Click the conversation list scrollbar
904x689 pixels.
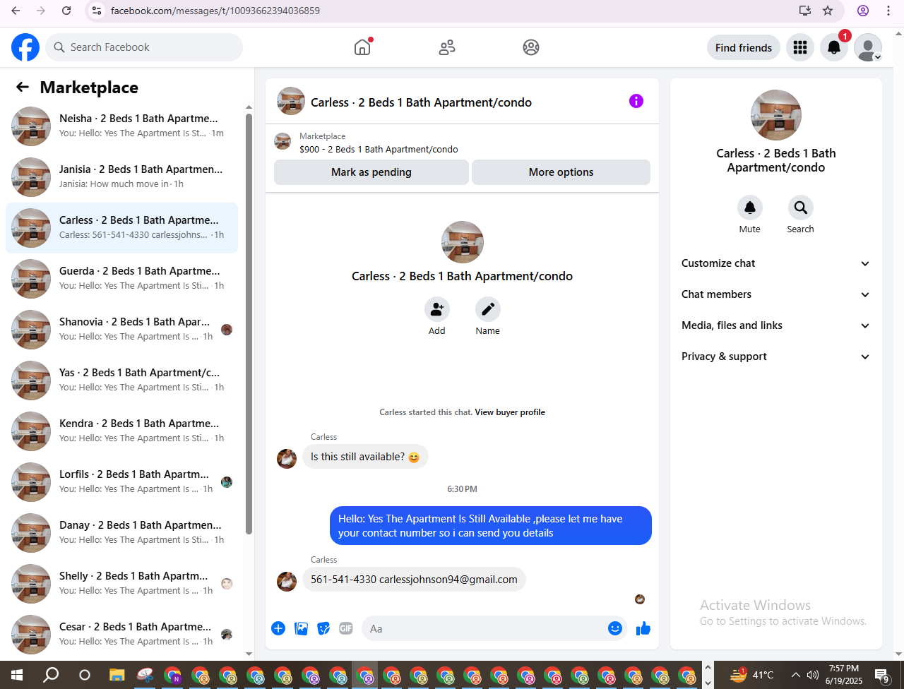(249, 323)
